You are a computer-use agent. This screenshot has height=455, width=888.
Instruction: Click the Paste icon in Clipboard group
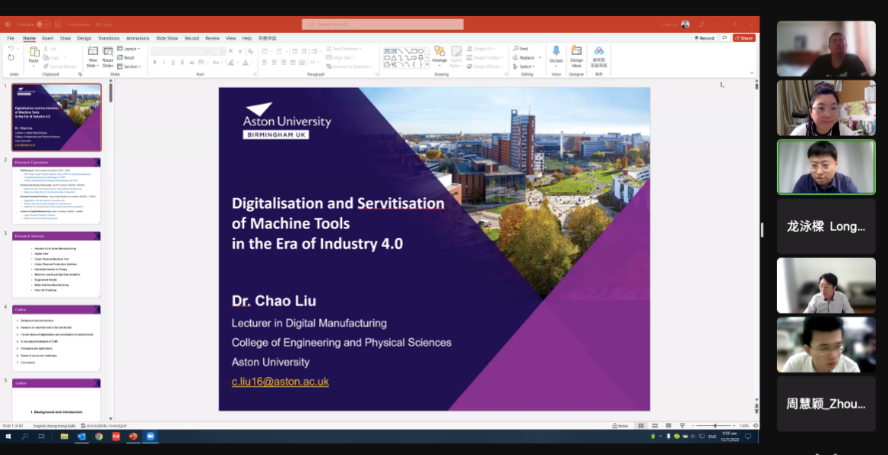coord(34,52)
